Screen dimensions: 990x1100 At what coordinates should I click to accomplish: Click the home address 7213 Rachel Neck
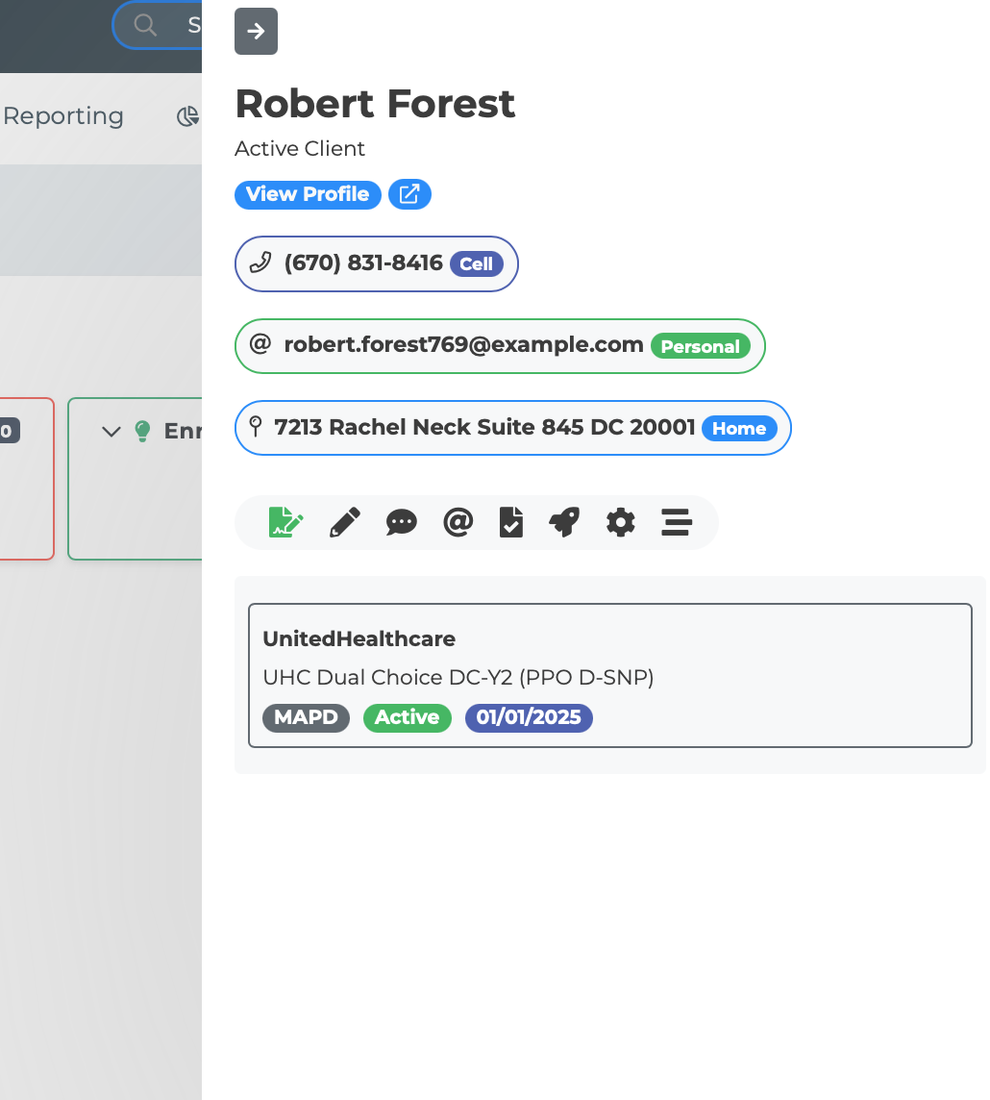[x=484, y=428]
